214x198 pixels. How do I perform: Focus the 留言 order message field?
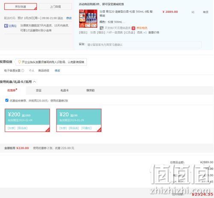144,45
